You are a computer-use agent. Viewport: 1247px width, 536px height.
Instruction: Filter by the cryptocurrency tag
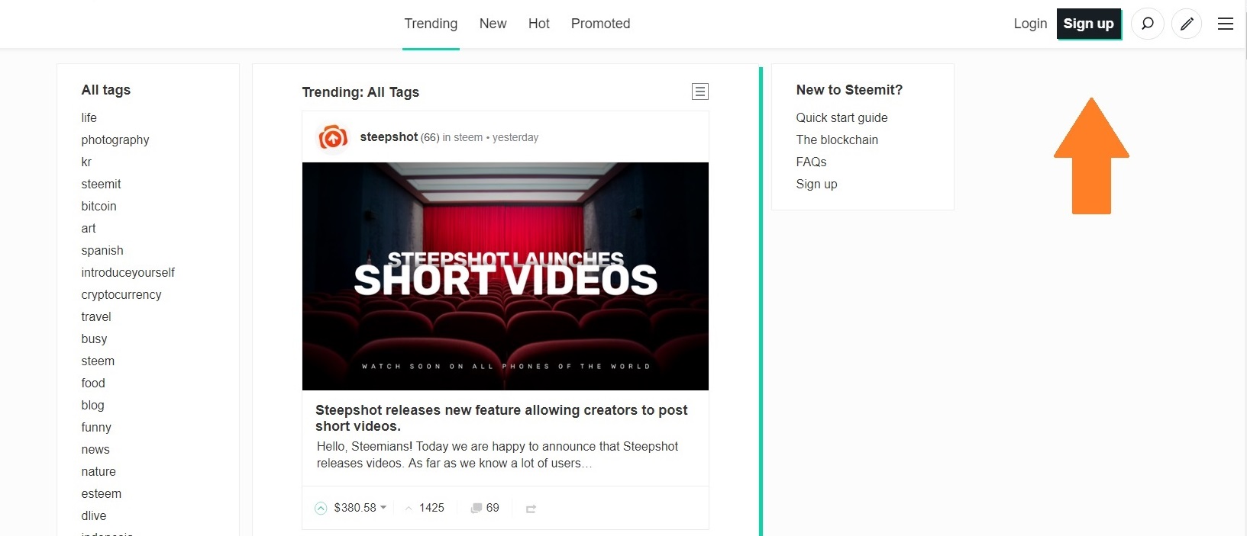[121, 294]
